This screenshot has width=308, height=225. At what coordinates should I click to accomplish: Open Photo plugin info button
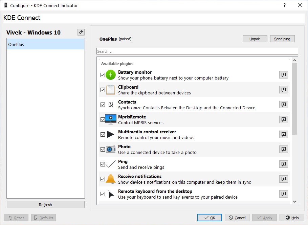[x=283, y=149]
